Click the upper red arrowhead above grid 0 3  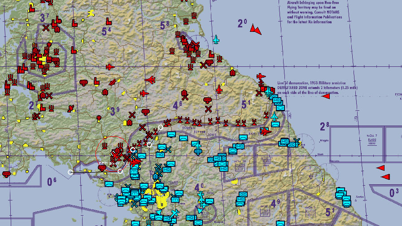[381, 168]
